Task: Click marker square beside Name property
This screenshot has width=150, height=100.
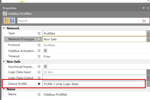Action: pyautogui.click(x=39, y=94)
